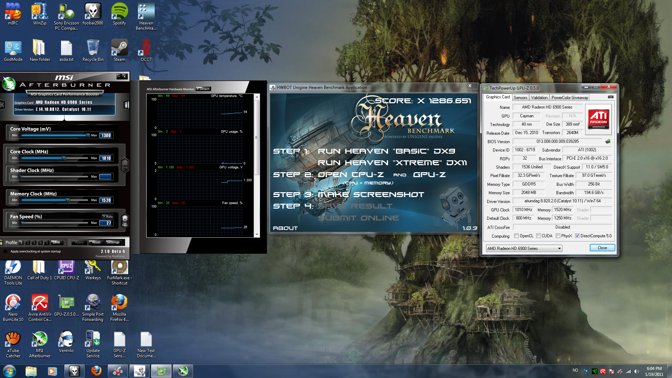
Task: Click SUBMIT ONLINE in Heaven app
Action: pyautogui.click(x=358, y=218)
